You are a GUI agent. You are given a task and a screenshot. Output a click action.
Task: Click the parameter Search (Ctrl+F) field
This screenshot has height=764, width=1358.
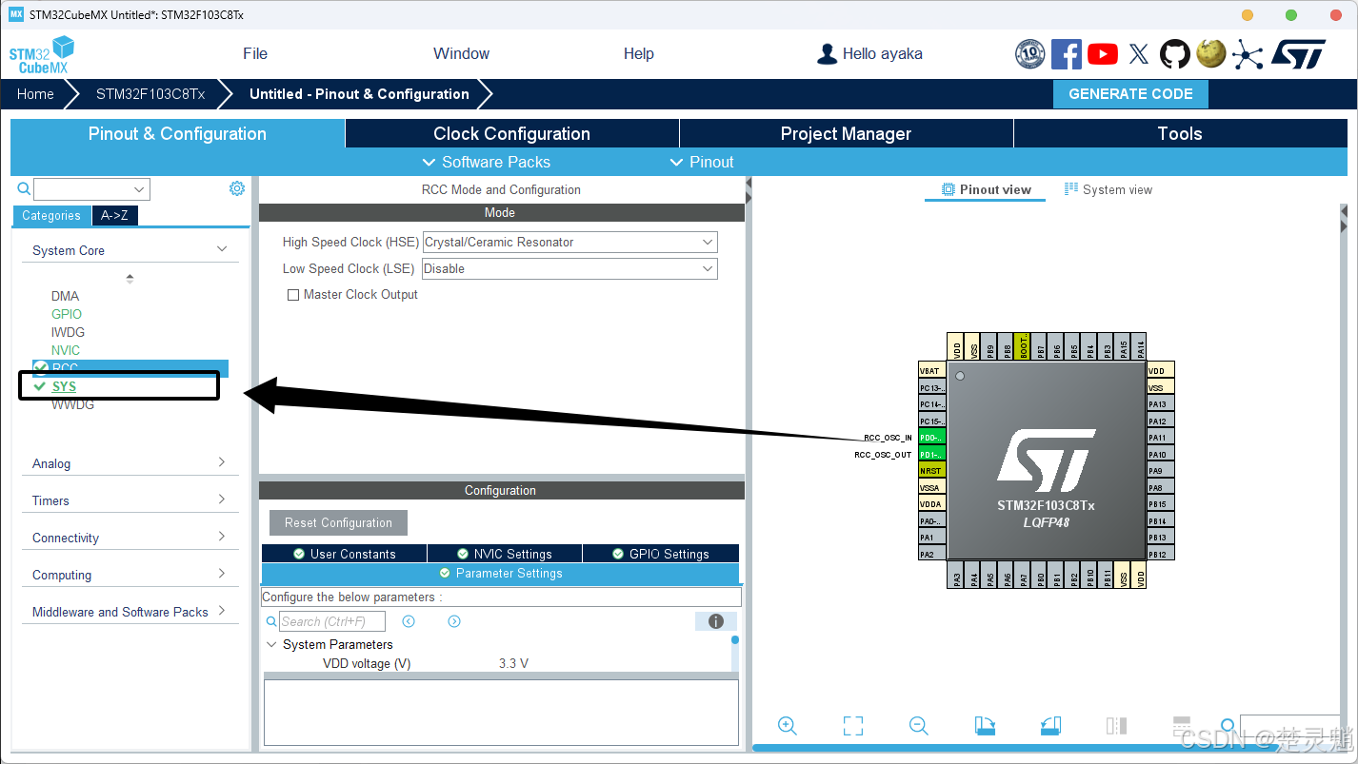[x=332, y=621]
